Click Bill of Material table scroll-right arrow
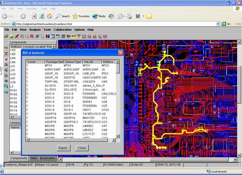This screenshot has height=175, width=242. [x=114, y=140]
